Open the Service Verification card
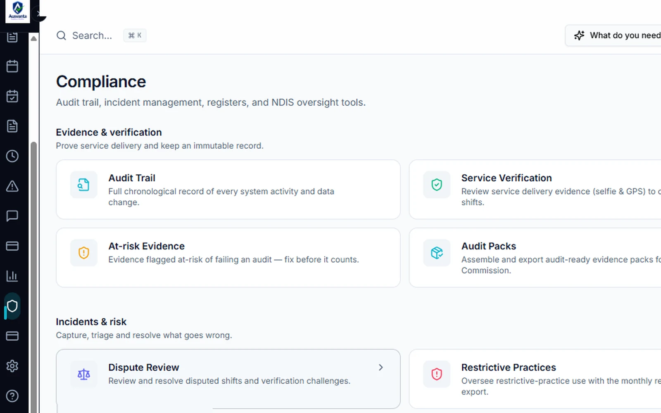This screenshot has width=661, height=413. pyautogui.click(x=535, y=190)
